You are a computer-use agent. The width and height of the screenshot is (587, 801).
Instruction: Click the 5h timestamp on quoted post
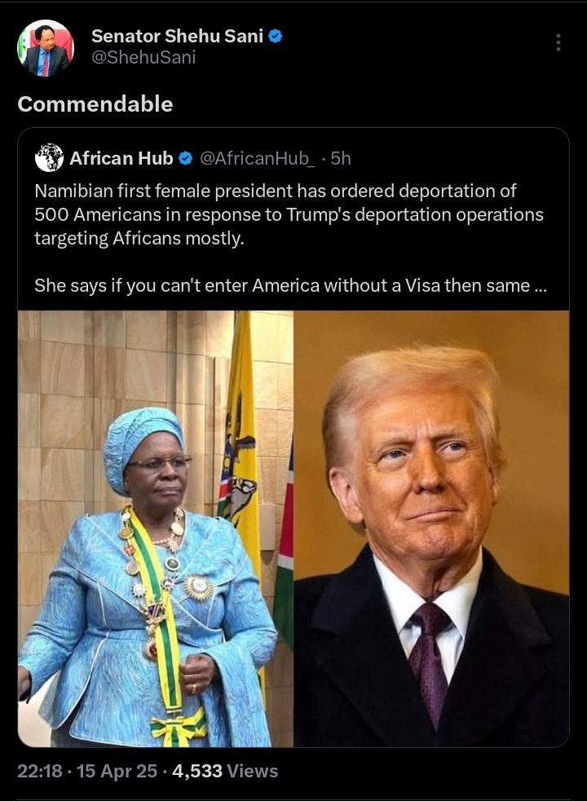[x=341, y=158]
